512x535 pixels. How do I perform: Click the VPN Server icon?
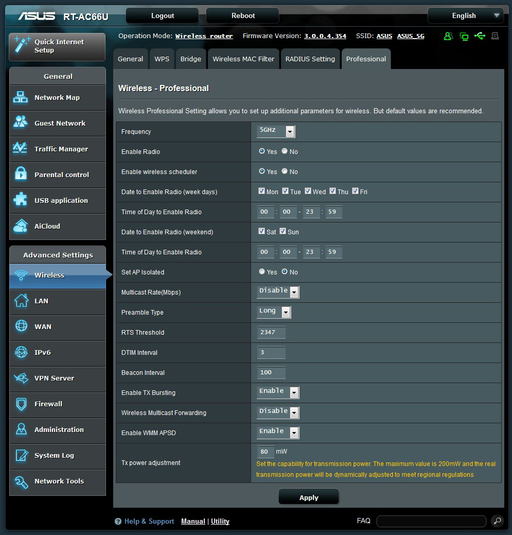(x=21, y=378)
